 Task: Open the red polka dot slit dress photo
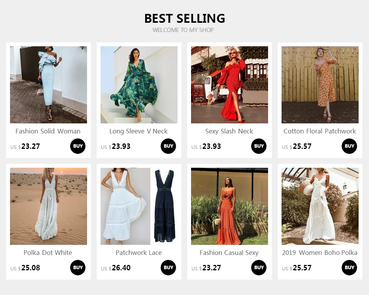point(230,85)
